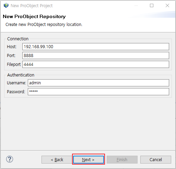Open the help question mark icon

(10, 159)
